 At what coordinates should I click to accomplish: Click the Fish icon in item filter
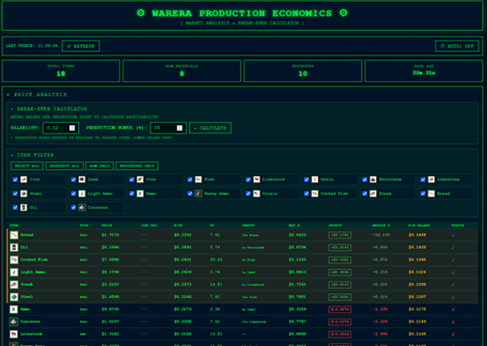pos(198,180)
